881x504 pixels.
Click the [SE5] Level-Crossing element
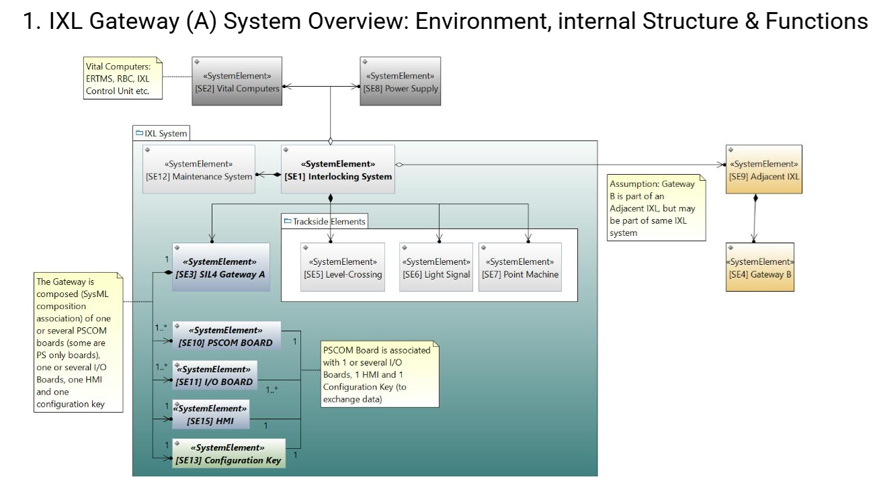pos(343,267)
